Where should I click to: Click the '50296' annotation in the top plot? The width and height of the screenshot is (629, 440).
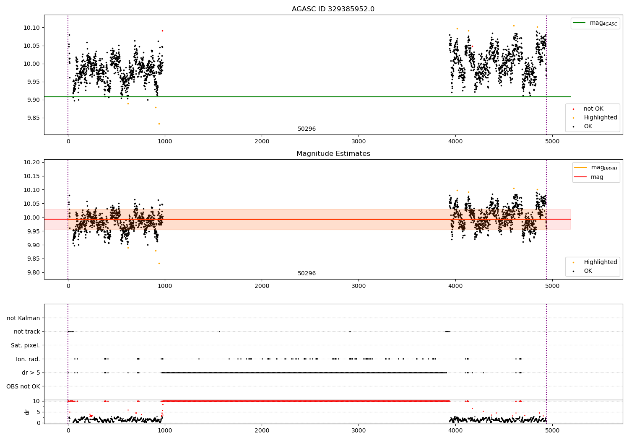(307, 129)
